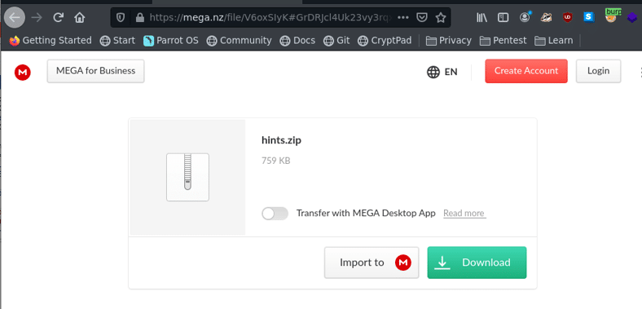This screenshot has height=309, width=642.
Task: Go to the browser home page
Action: tap(79, 17)
